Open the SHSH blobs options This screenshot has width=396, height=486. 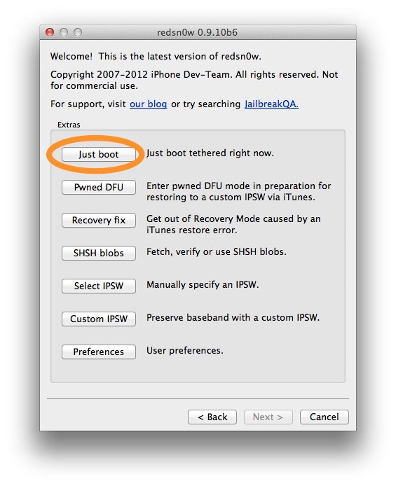pyautogui.click(x=99, y=253)
